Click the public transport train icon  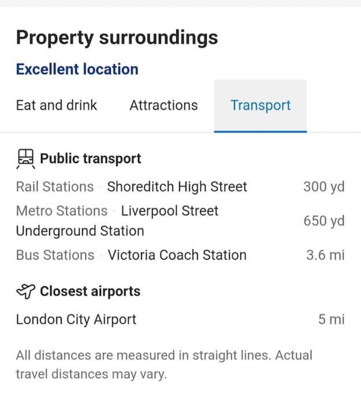(25, 158)
